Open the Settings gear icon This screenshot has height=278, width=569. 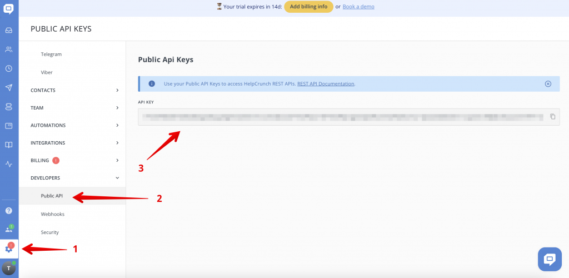[x=9, y=249]
